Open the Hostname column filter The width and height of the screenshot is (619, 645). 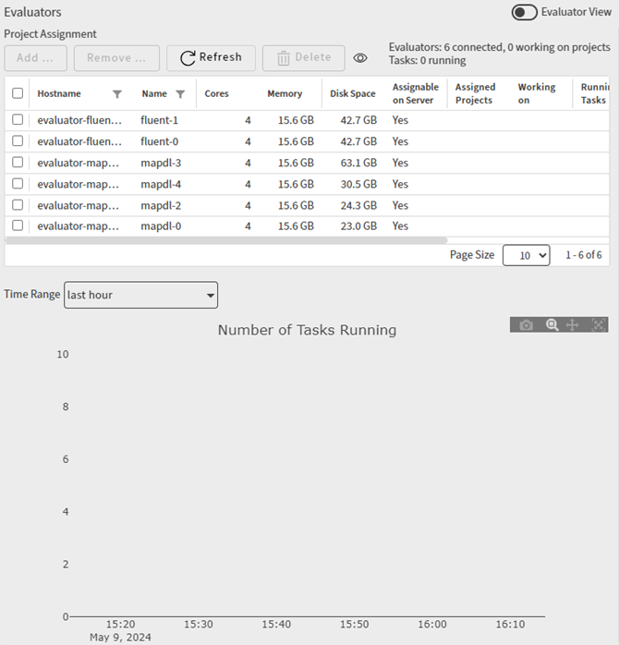pyautogui.click(x=117, y=94)
